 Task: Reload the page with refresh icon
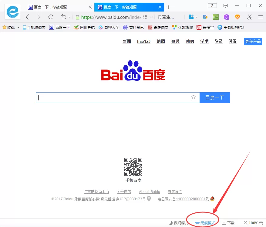51,17
